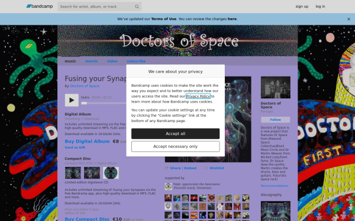This screenshot has width=355, height=221.
Task: Click the first supporter avatar in grid
Action: (x=168, y=198)
